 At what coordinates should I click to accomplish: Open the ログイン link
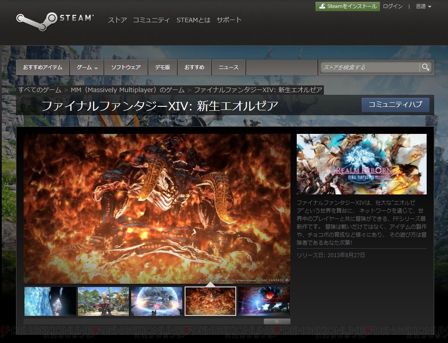tap(392, 6)
